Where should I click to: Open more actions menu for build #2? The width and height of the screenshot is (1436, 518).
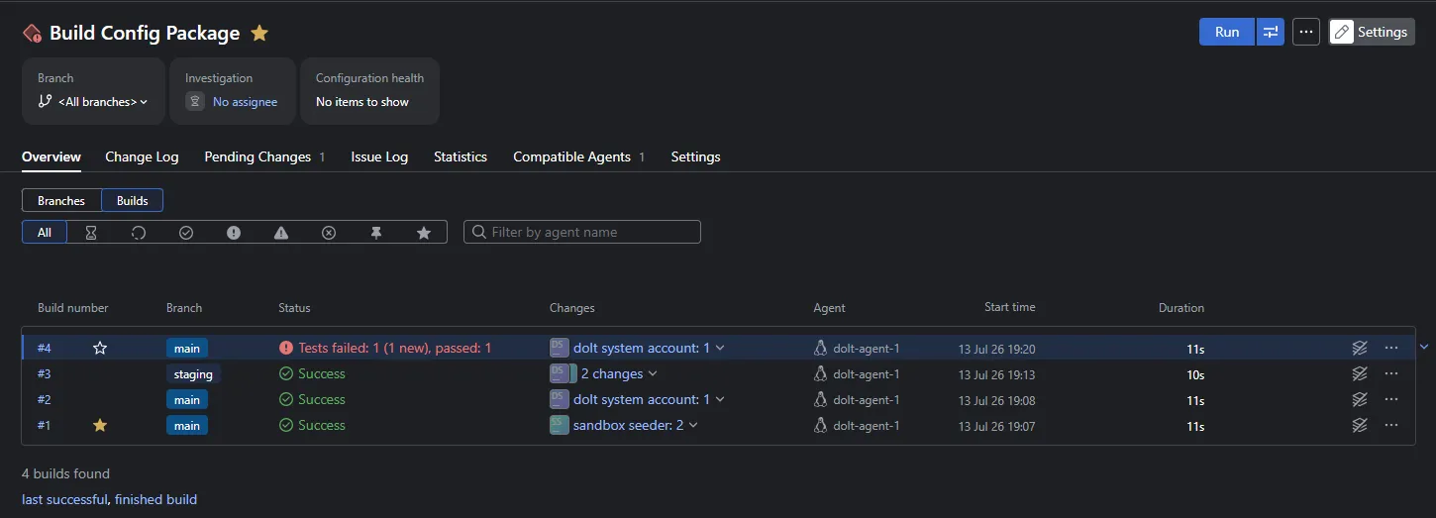click(1391, 399)
